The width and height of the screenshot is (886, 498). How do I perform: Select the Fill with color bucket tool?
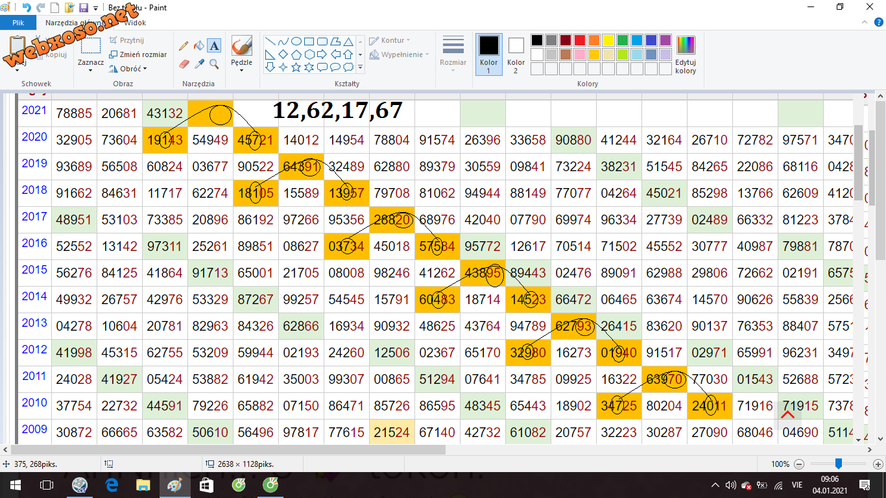coord(199,46)
